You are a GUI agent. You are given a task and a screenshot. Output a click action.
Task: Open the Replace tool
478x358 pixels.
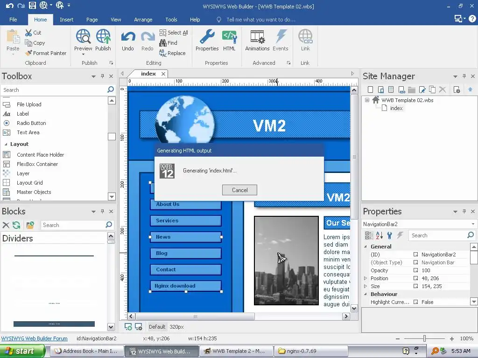[x=172, y=53]
